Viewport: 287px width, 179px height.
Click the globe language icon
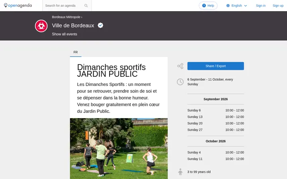point(228,6)
